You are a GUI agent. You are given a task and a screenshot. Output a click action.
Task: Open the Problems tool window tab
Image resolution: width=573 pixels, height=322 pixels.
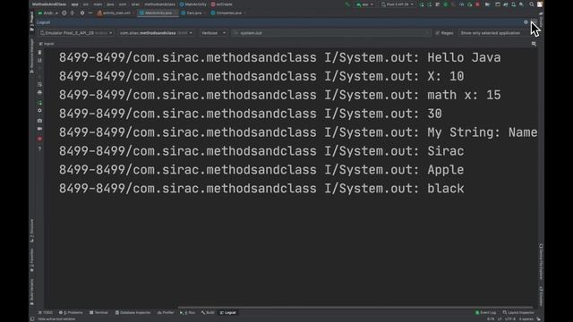click(71, 313)
